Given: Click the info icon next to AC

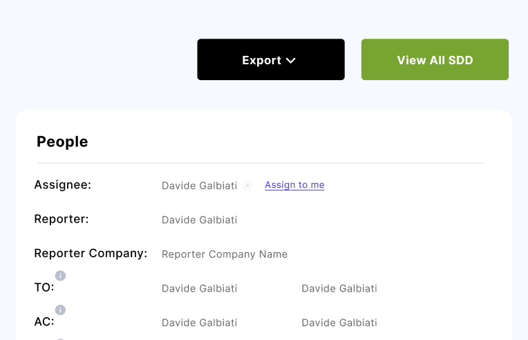Looking at the screenshot, I should (60, 310).
